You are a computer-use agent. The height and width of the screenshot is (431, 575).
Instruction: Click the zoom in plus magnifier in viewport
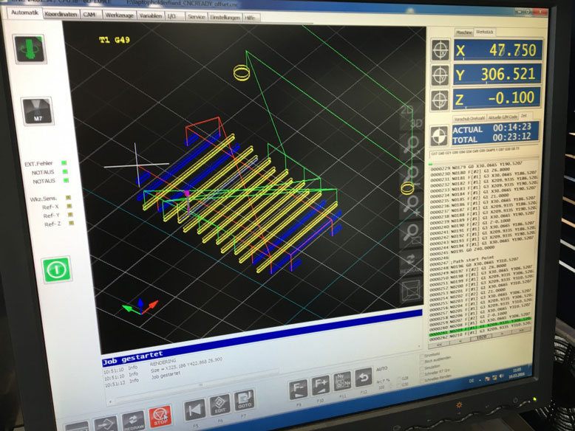(x=412, y=205)
